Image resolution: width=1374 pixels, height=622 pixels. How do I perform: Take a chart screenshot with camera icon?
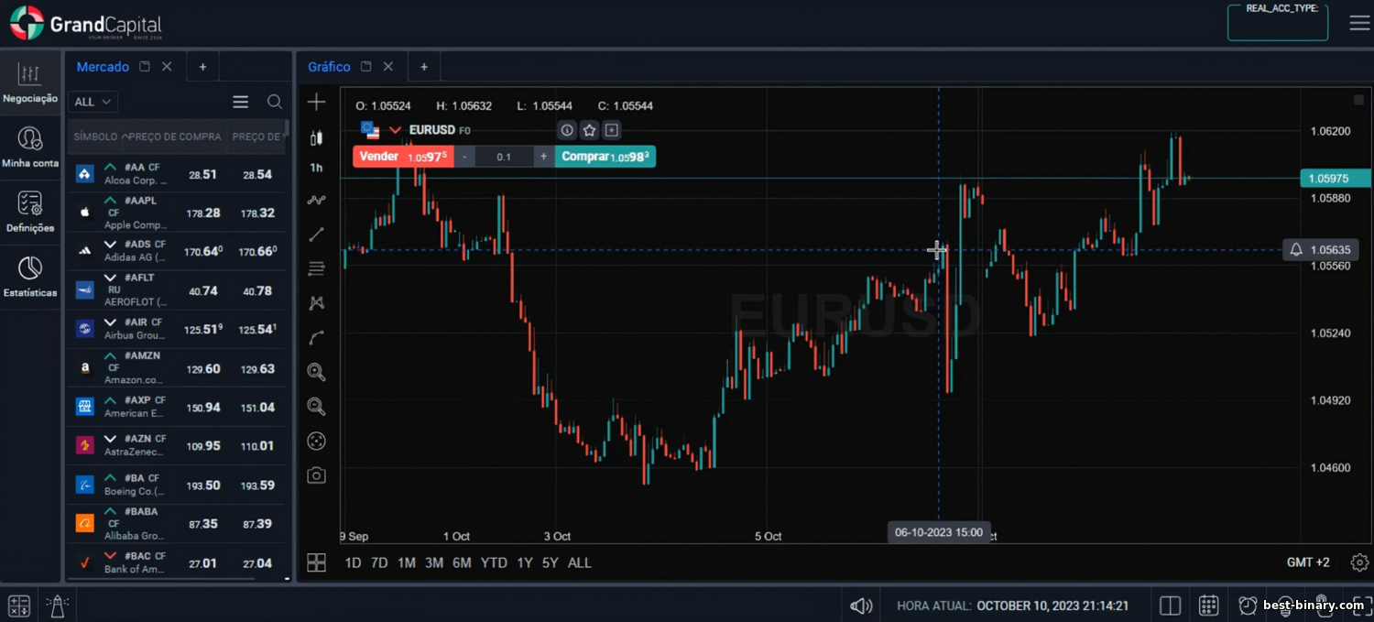(316, 475)
